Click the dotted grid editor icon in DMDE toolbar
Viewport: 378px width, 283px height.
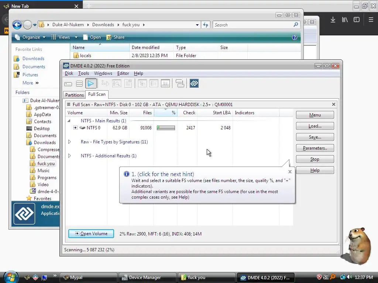point(165,84)
